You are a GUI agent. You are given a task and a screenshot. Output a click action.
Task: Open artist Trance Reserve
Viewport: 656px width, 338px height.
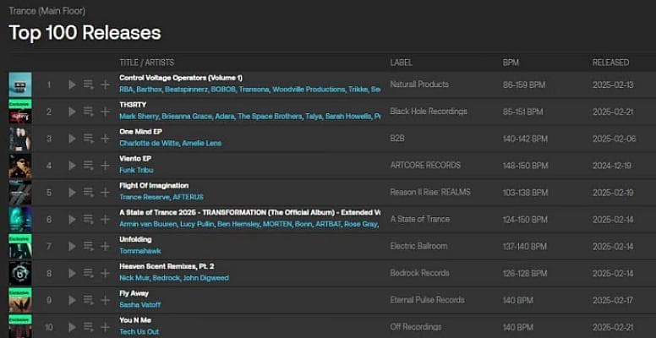tap(145, 197)
